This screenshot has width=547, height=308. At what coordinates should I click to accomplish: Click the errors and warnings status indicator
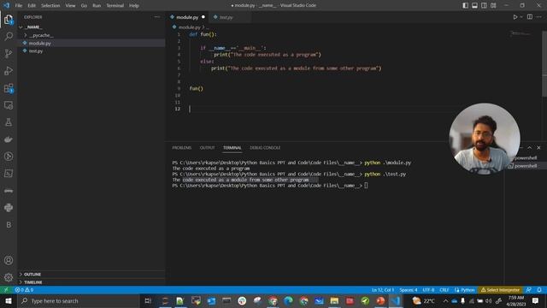pos(24,290)
